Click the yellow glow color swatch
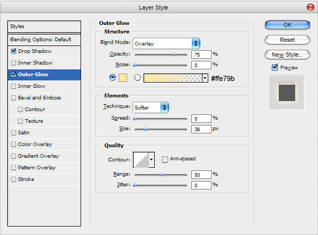Viewport: 318px width, 235px height. [123, 78]
